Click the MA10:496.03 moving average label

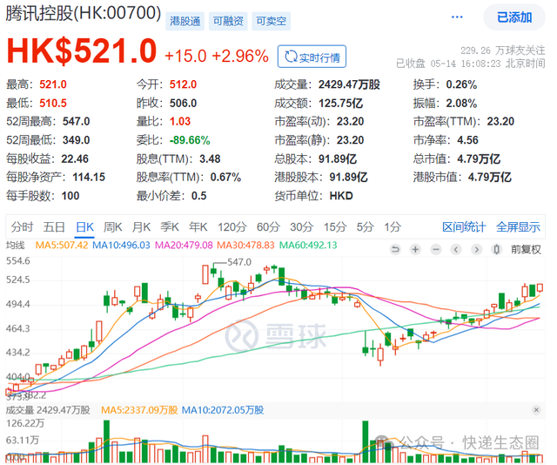121,246
